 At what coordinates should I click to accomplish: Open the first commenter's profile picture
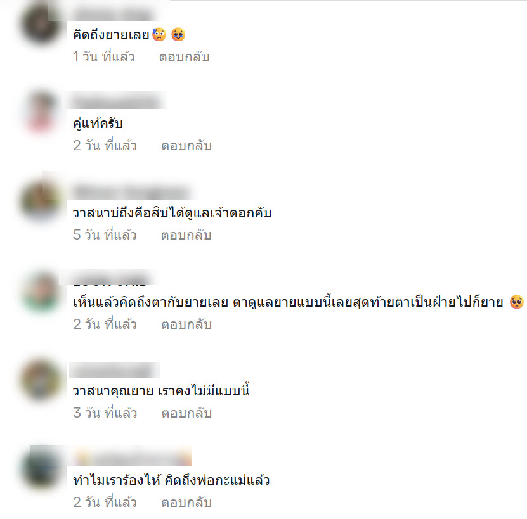(x=41, y=24)
